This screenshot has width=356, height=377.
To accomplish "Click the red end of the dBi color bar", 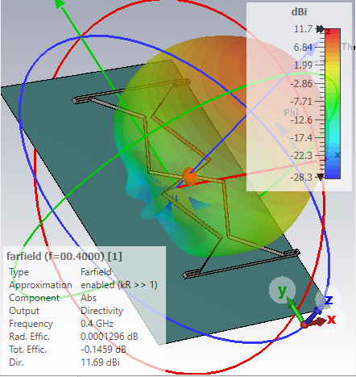I will (x=333, y=32).
